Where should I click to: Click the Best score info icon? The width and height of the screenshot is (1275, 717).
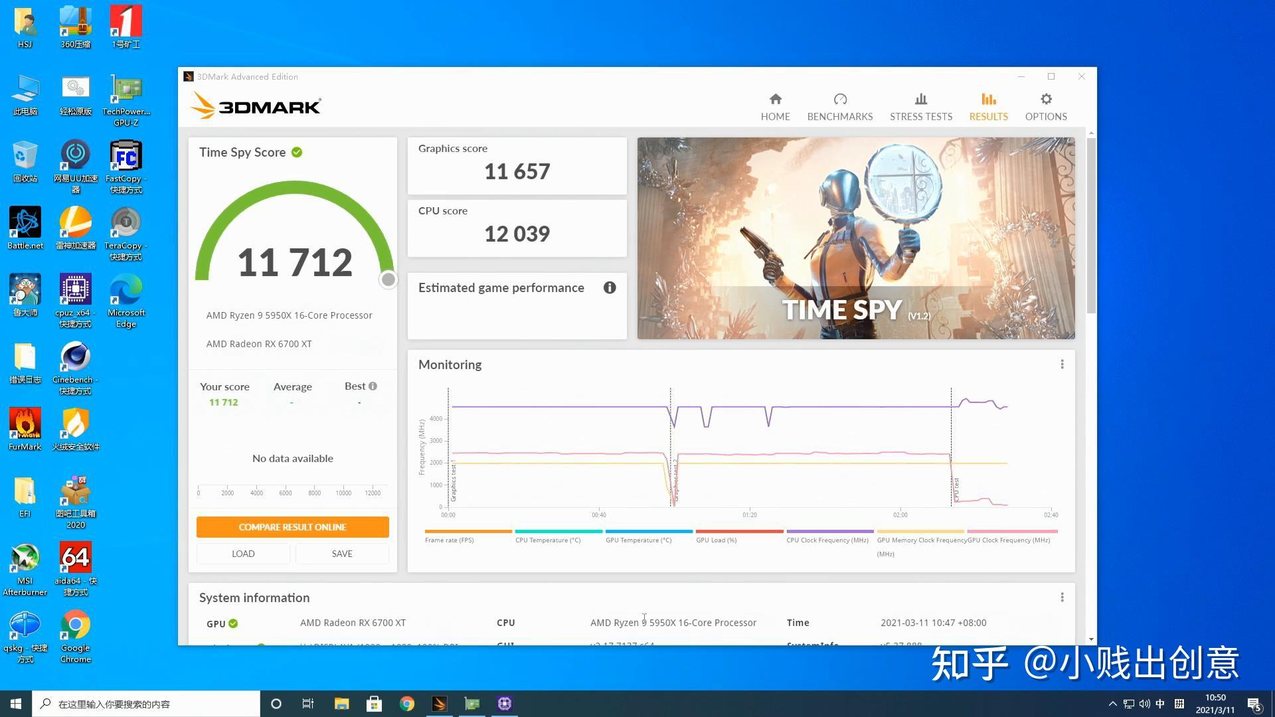pyautogui.click(x=373, y=386)
